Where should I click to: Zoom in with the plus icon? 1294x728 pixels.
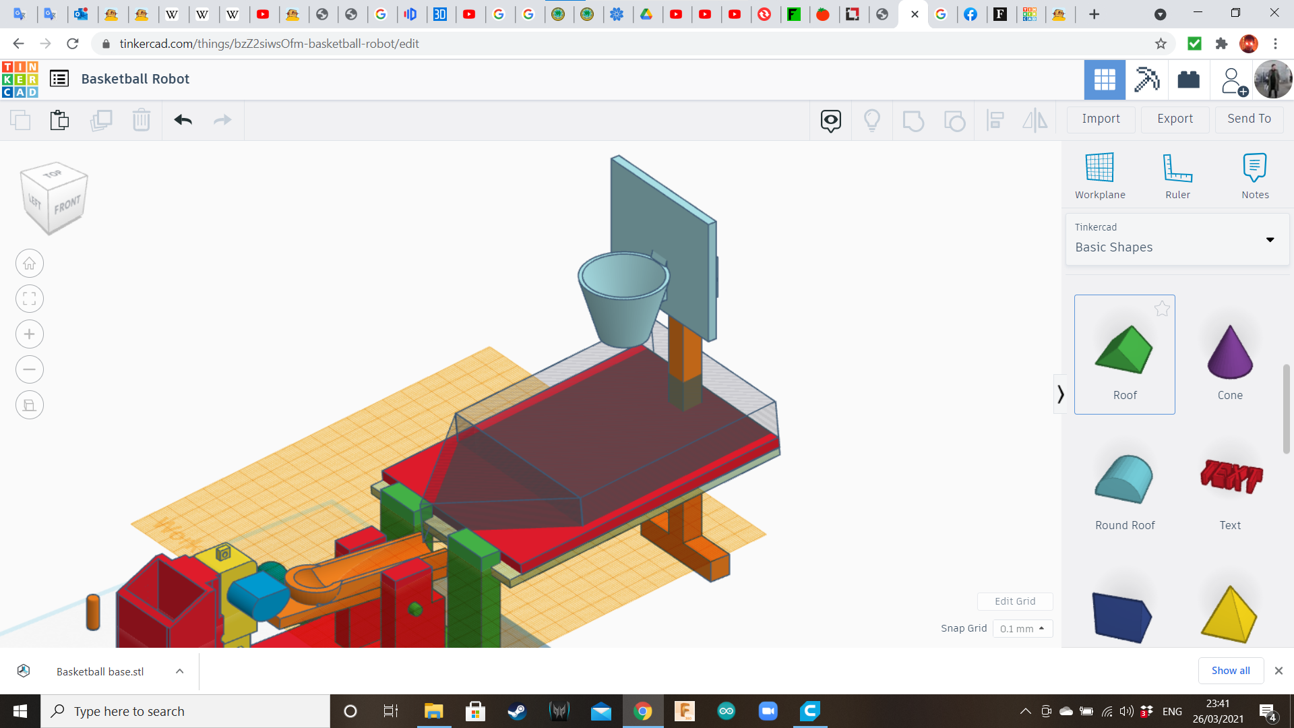point(30,334)
